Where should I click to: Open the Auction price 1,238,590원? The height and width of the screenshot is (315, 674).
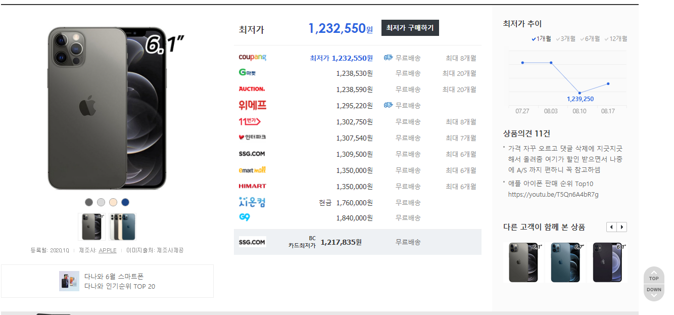click(x=355, y=89)
